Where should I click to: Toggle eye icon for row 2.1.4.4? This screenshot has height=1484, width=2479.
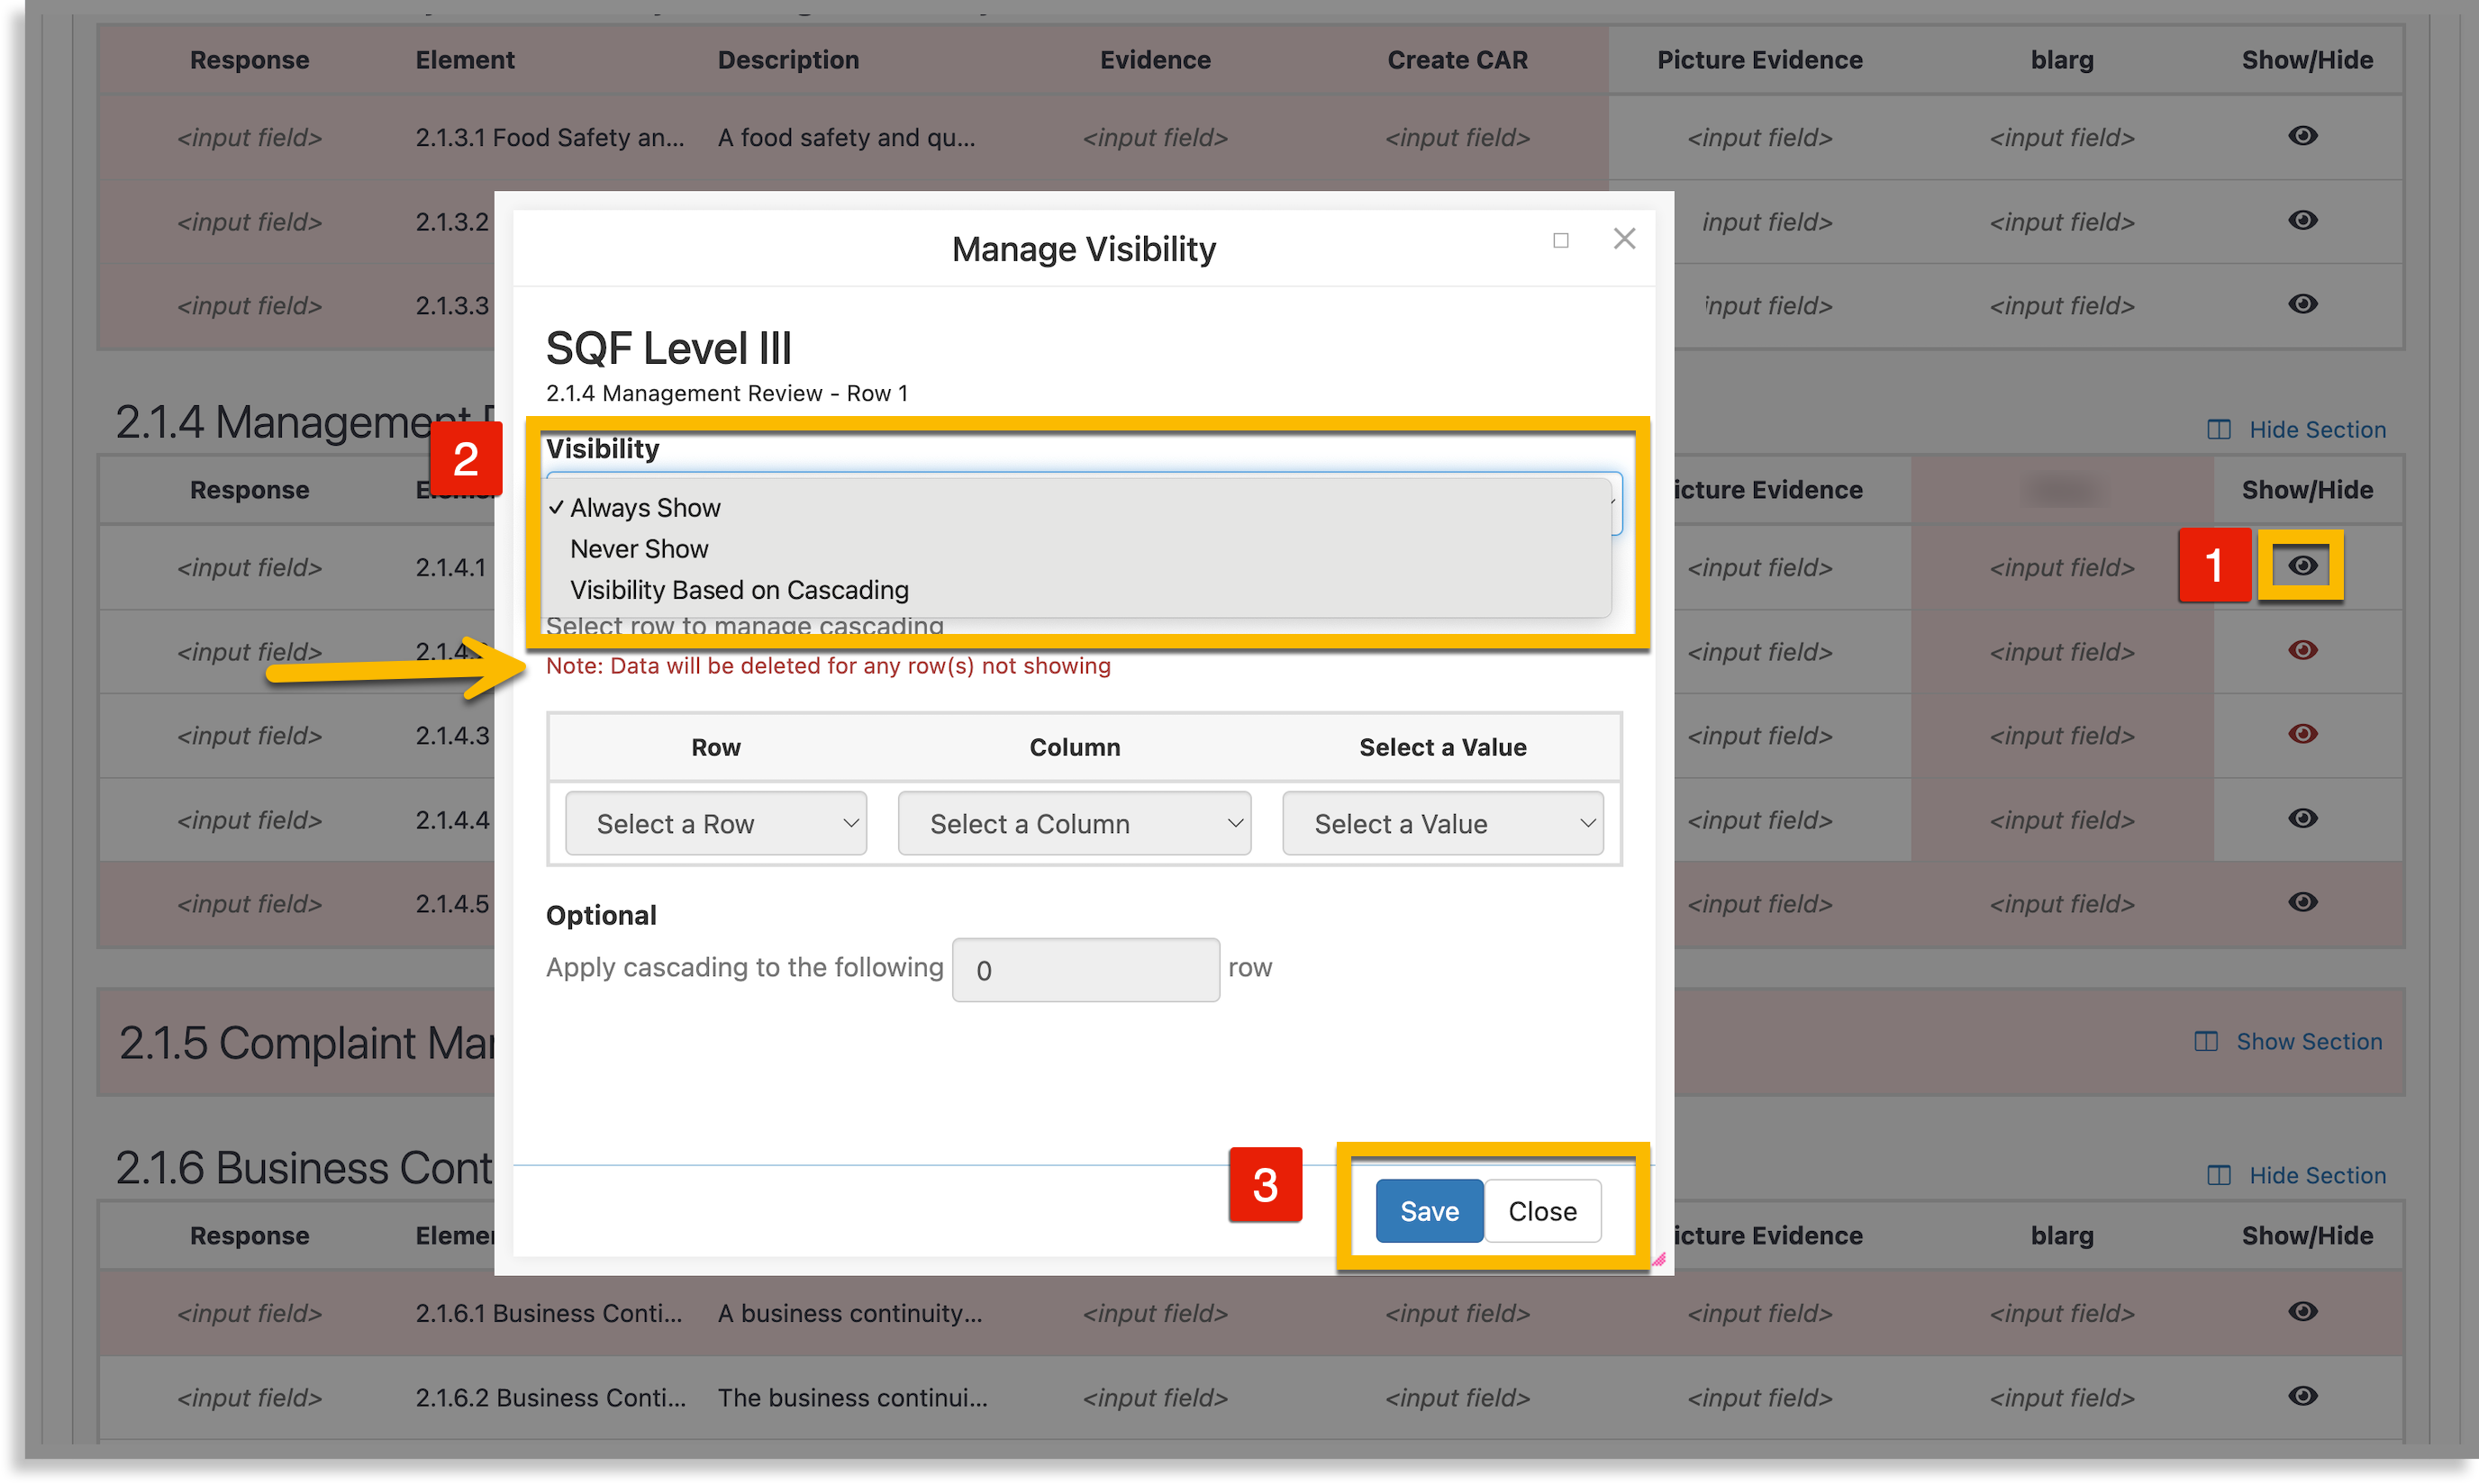[2302, 819]
